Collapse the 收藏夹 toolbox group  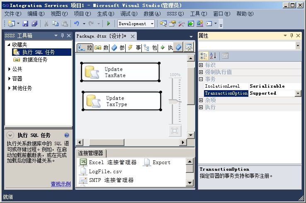pos(9,45)
